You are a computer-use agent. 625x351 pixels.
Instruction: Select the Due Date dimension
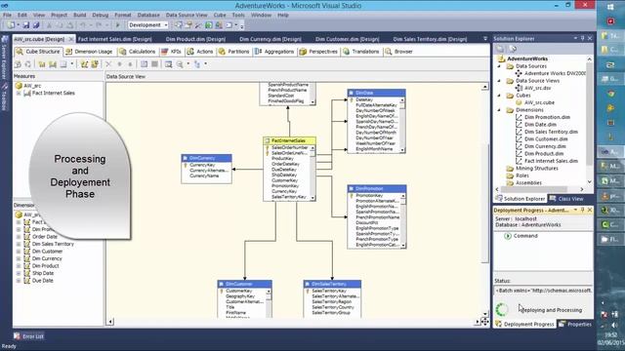coord(43,281)
